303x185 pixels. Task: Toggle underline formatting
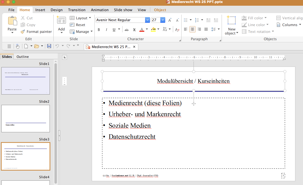click(x=114, y=30)
